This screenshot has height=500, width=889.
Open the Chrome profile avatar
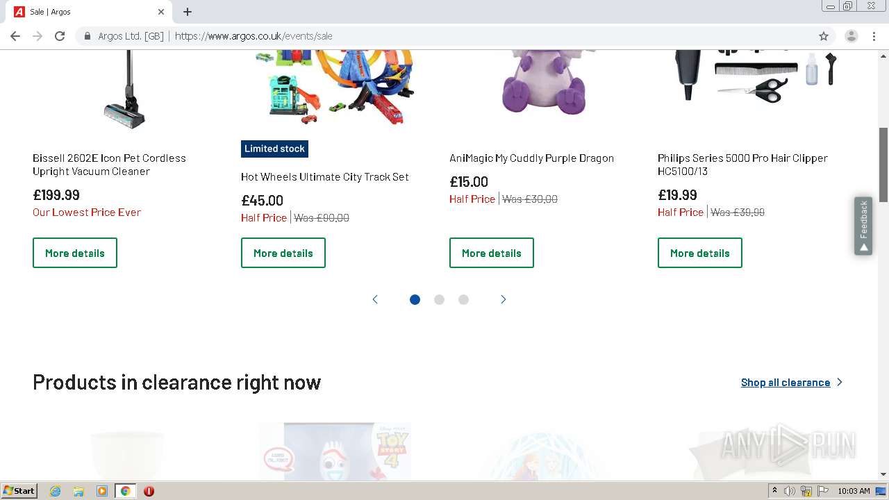click(x=851, y=36)
